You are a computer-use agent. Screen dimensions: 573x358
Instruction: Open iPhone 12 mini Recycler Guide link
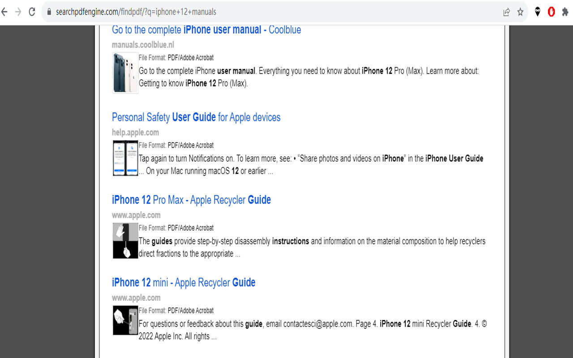click(184, 283)
